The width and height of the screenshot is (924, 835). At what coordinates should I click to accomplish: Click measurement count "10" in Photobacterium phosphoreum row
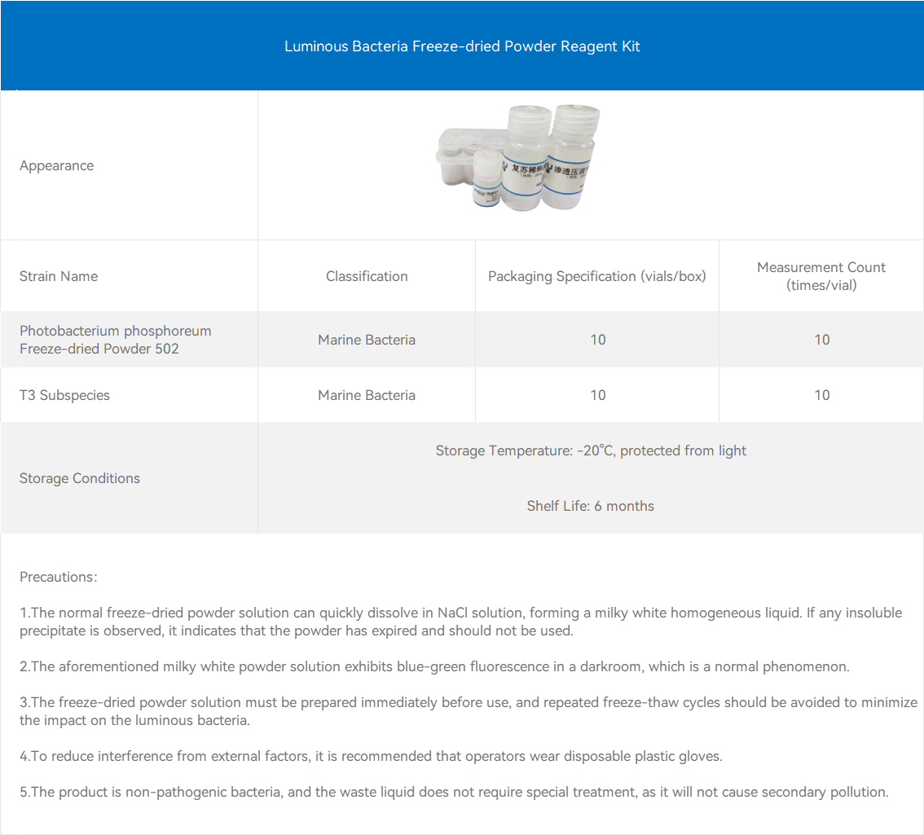(x=821, y=340)
